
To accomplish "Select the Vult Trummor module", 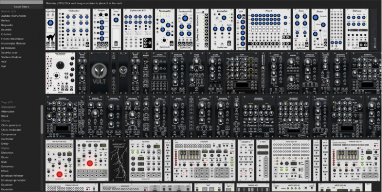I will (258, 117).
